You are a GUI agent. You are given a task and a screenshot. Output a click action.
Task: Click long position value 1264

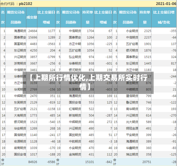point(91,37)
